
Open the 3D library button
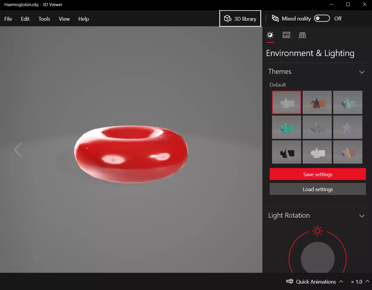click(x=240, y=18)
